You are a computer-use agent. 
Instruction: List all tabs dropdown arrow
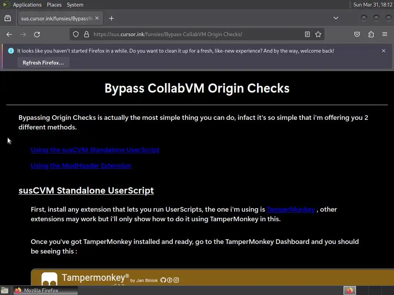[336, 18]
